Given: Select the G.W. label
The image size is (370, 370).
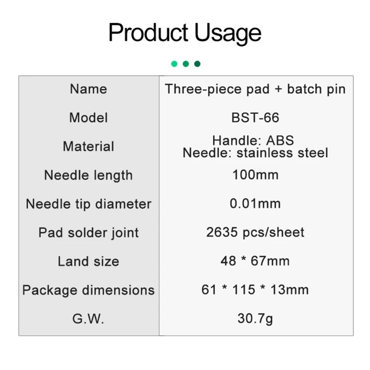Looking at the screenshot, I should [x=88, y=319].
